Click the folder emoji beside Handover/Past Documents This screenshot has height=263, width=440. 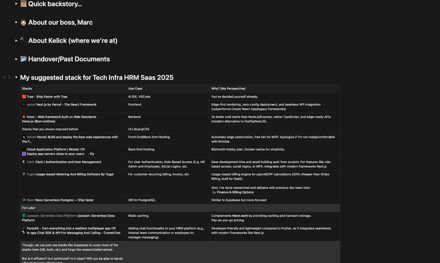[24, 59]
